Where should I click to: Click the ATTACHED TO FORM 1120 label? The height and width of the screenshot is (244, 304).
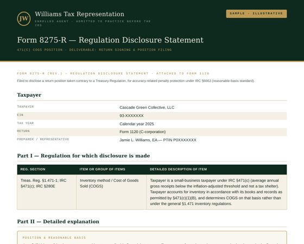pos(183,73)
